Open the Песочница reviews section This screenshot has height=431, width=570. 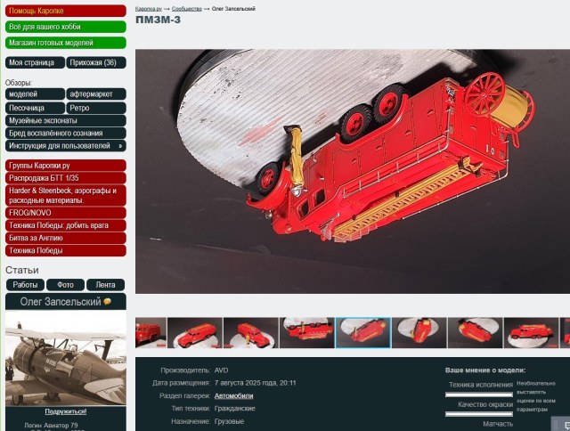[34, 108]
